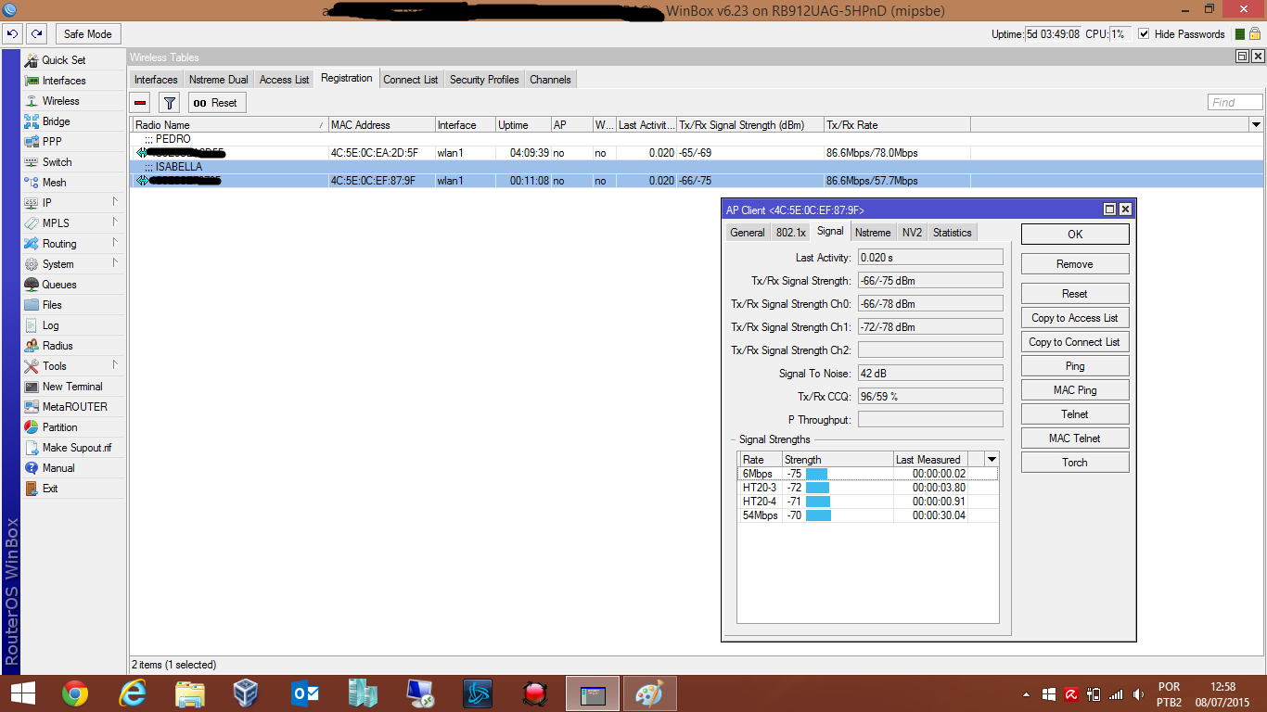
Task: Toggle the Hide Passwords checkbox
Action: click(1144, 34)
